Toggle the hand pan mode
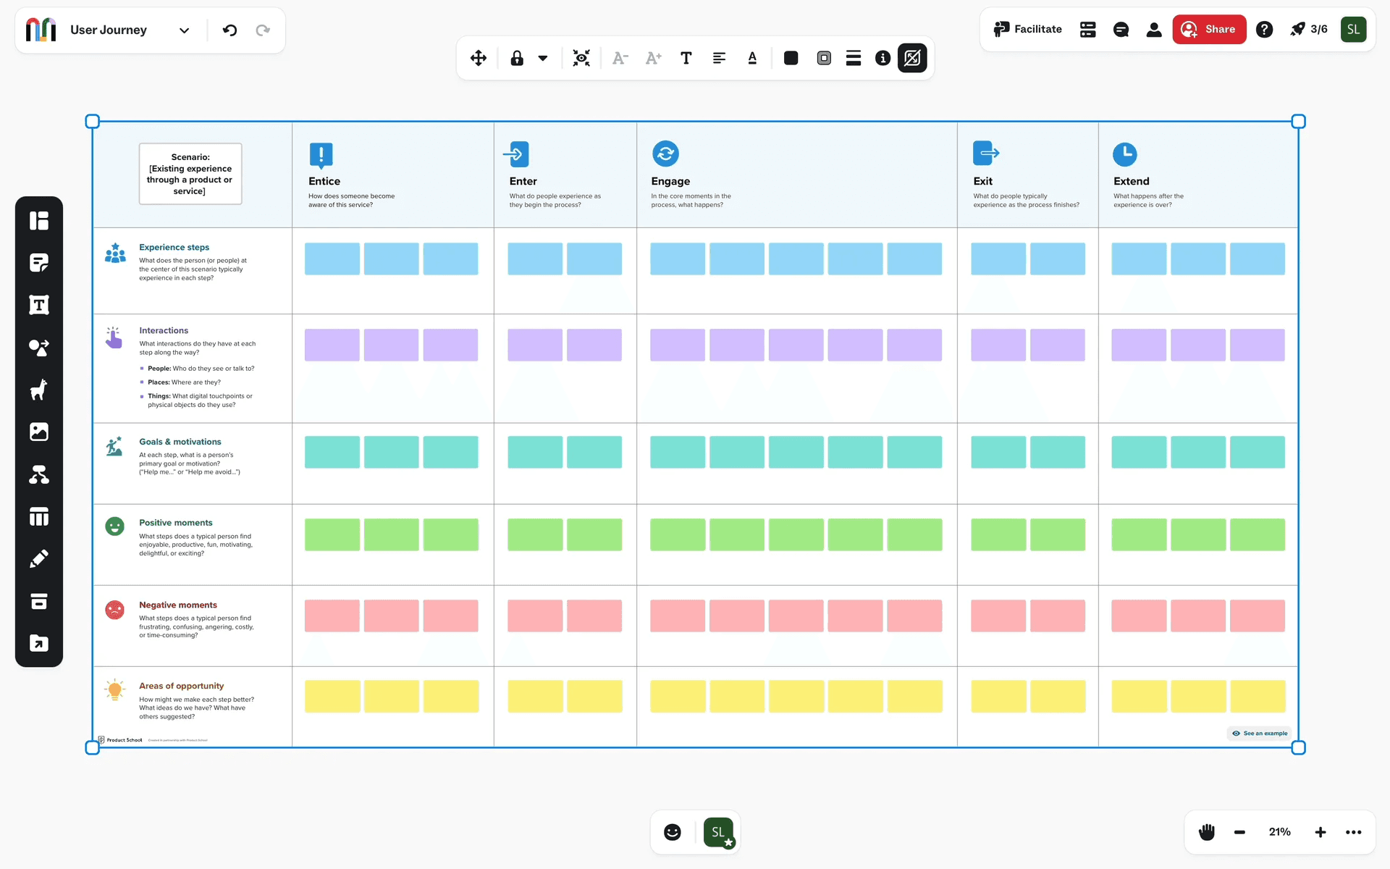Screen dimensions: 1390x869 (1206, 832)
